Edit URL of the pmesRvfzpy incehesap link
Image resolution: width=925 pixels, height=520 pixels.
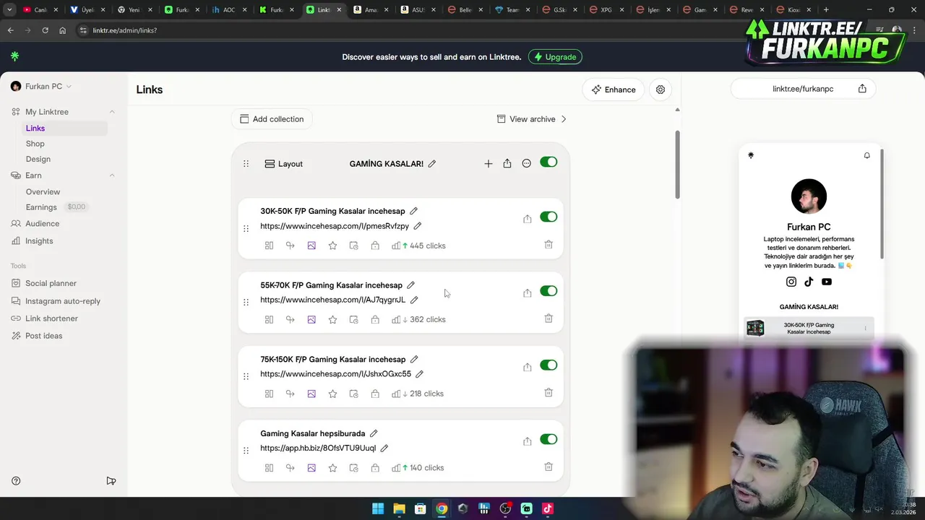pos(417,226)
